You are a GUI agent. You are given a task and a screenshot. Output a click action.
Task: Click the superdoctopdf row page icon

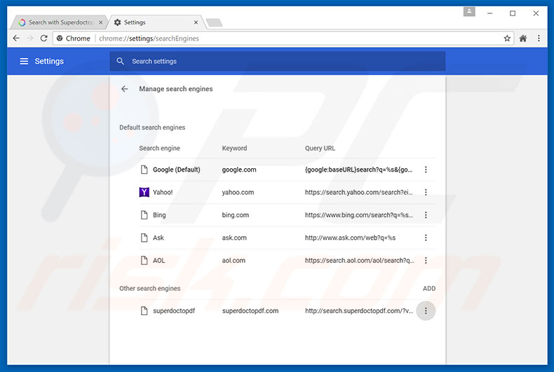[144, 311]
